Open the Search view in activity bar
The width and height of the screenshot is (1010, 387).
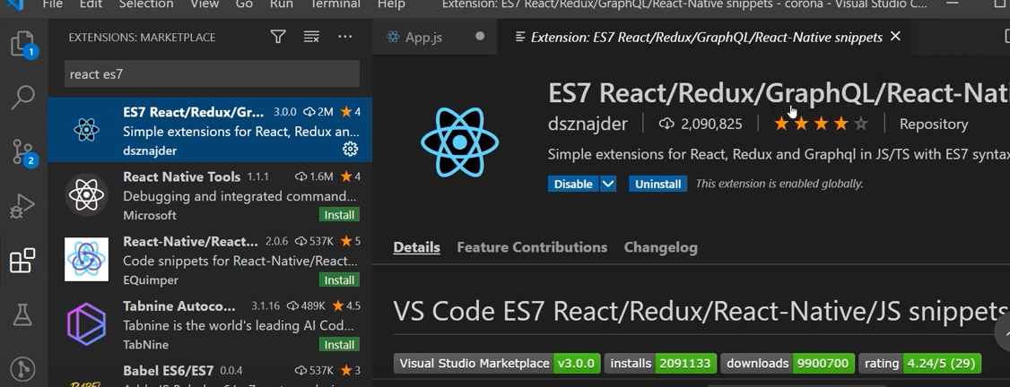(23, 97)
